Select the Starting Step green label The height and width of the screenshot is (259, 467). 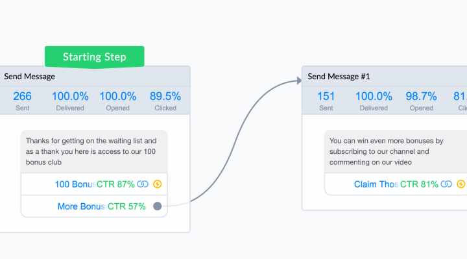pyautogui.click(x=95, y=57)
